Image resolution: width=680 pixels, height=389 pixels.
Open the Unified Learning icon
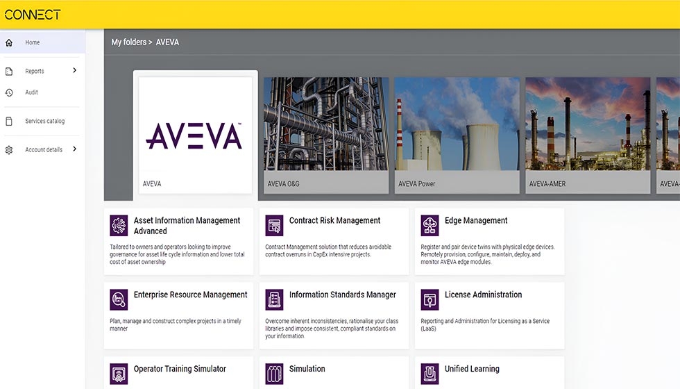point(430,374)
